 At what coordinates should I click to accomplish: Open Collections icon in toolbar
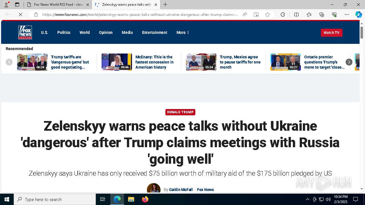(322, 15)
